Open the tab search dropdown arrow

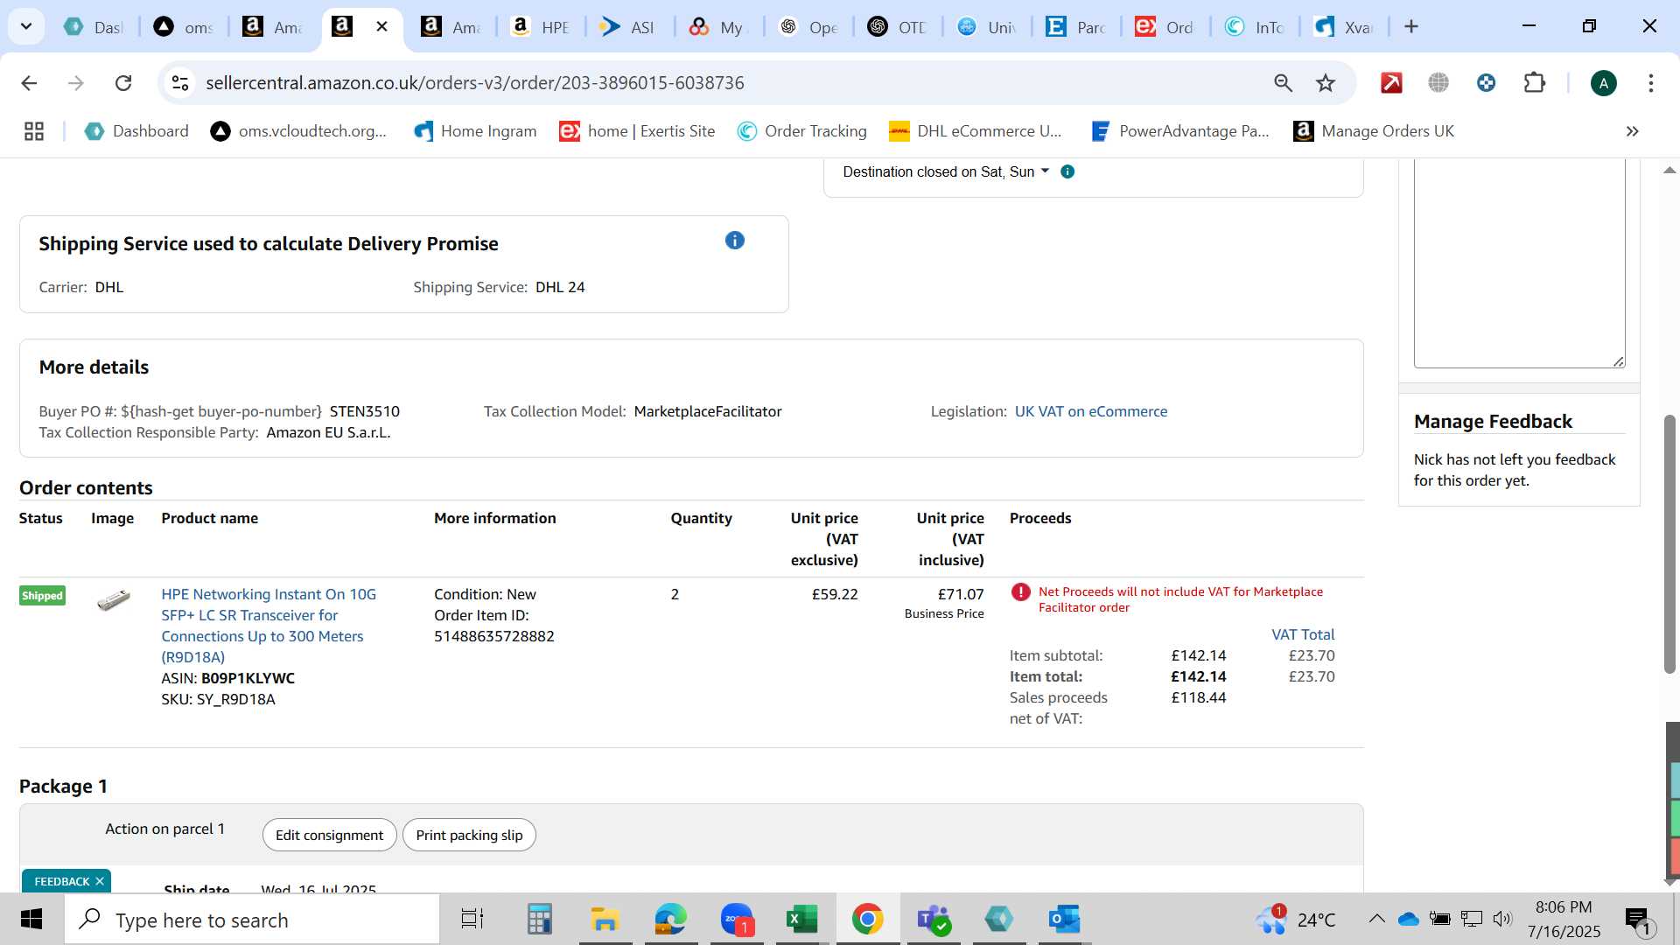pyautogui.click(x=26, y=26)
